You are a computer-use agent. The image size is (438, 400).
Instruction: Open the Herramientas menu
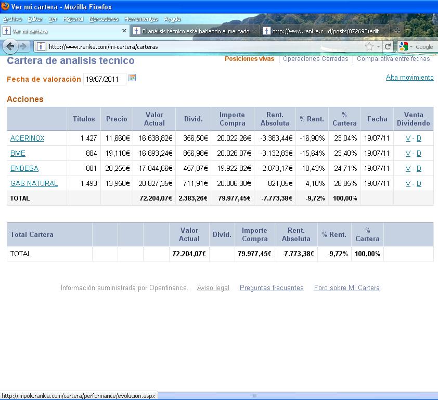pos(141,19)
